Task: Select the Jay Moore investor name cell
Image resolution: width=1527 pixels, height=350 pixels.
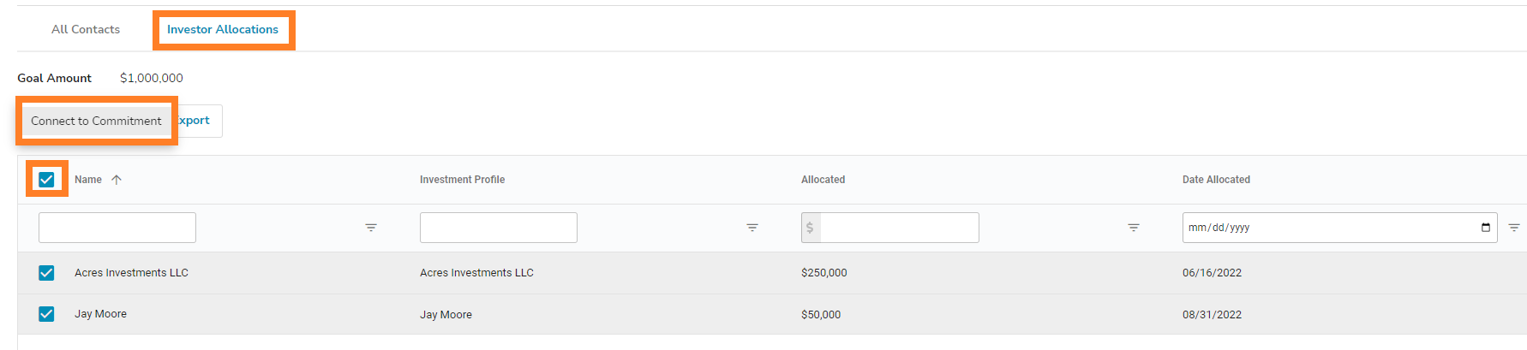Action: pos(100,314)
